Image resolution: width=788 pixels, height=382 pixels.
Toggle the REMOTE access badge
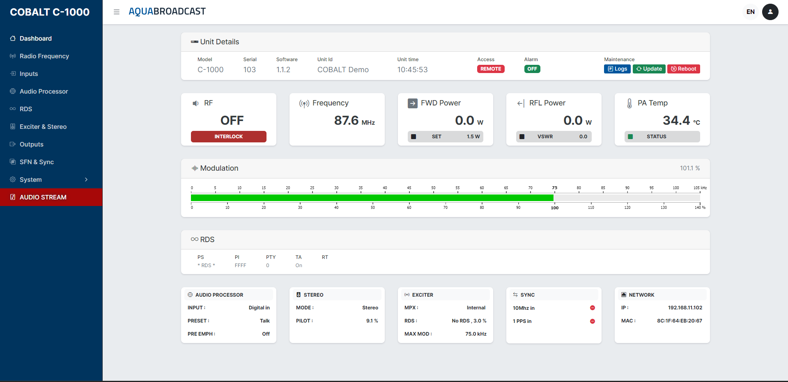coord(491,69)
